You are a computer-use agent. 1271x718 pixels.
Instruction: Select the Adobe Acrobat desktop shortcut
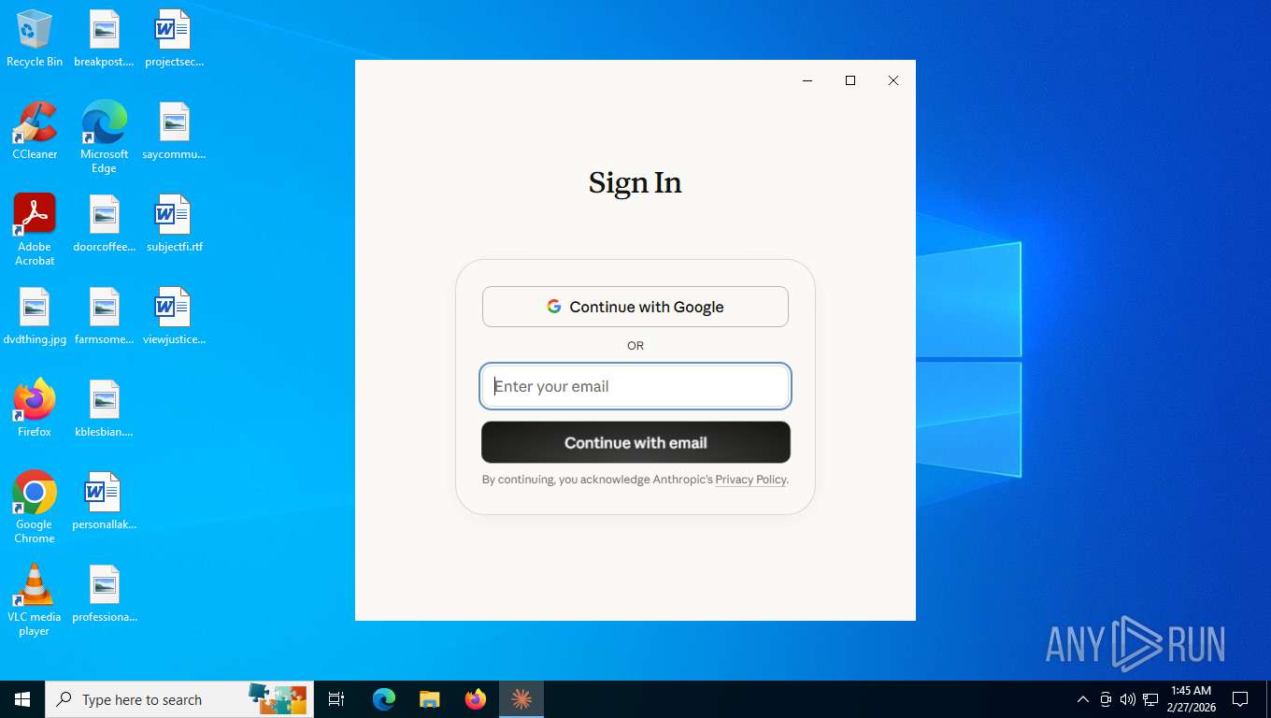tap(35, 230)
